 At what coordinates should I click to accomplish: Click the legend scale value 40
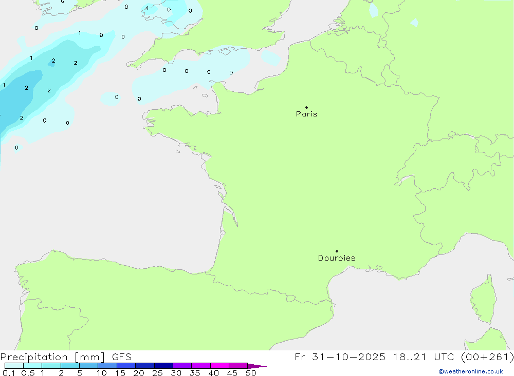(x=213, y=373)
